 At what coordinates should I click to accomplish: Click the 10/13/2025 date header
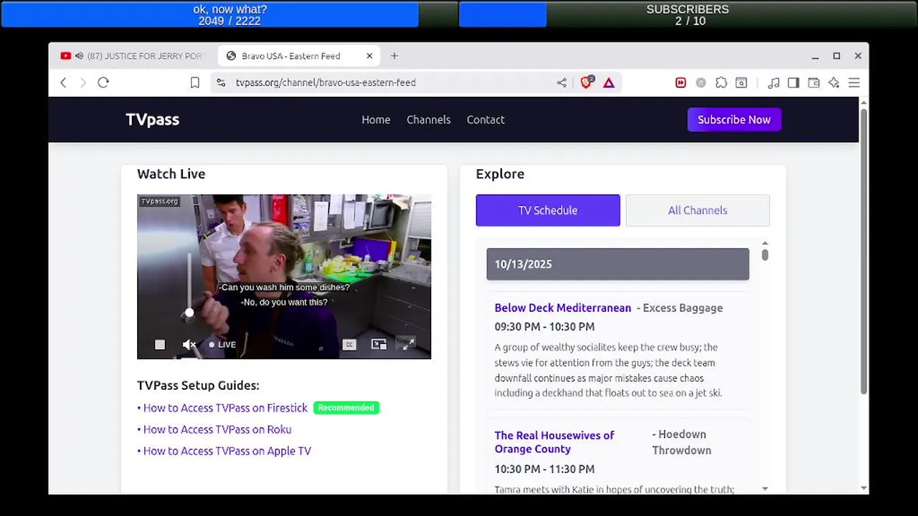(x=617, y=264)
